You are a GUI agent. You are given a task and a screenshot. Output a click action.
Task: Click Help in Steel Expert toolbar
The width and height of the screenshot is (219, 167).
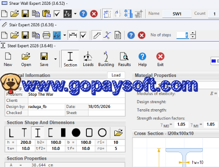142,59
